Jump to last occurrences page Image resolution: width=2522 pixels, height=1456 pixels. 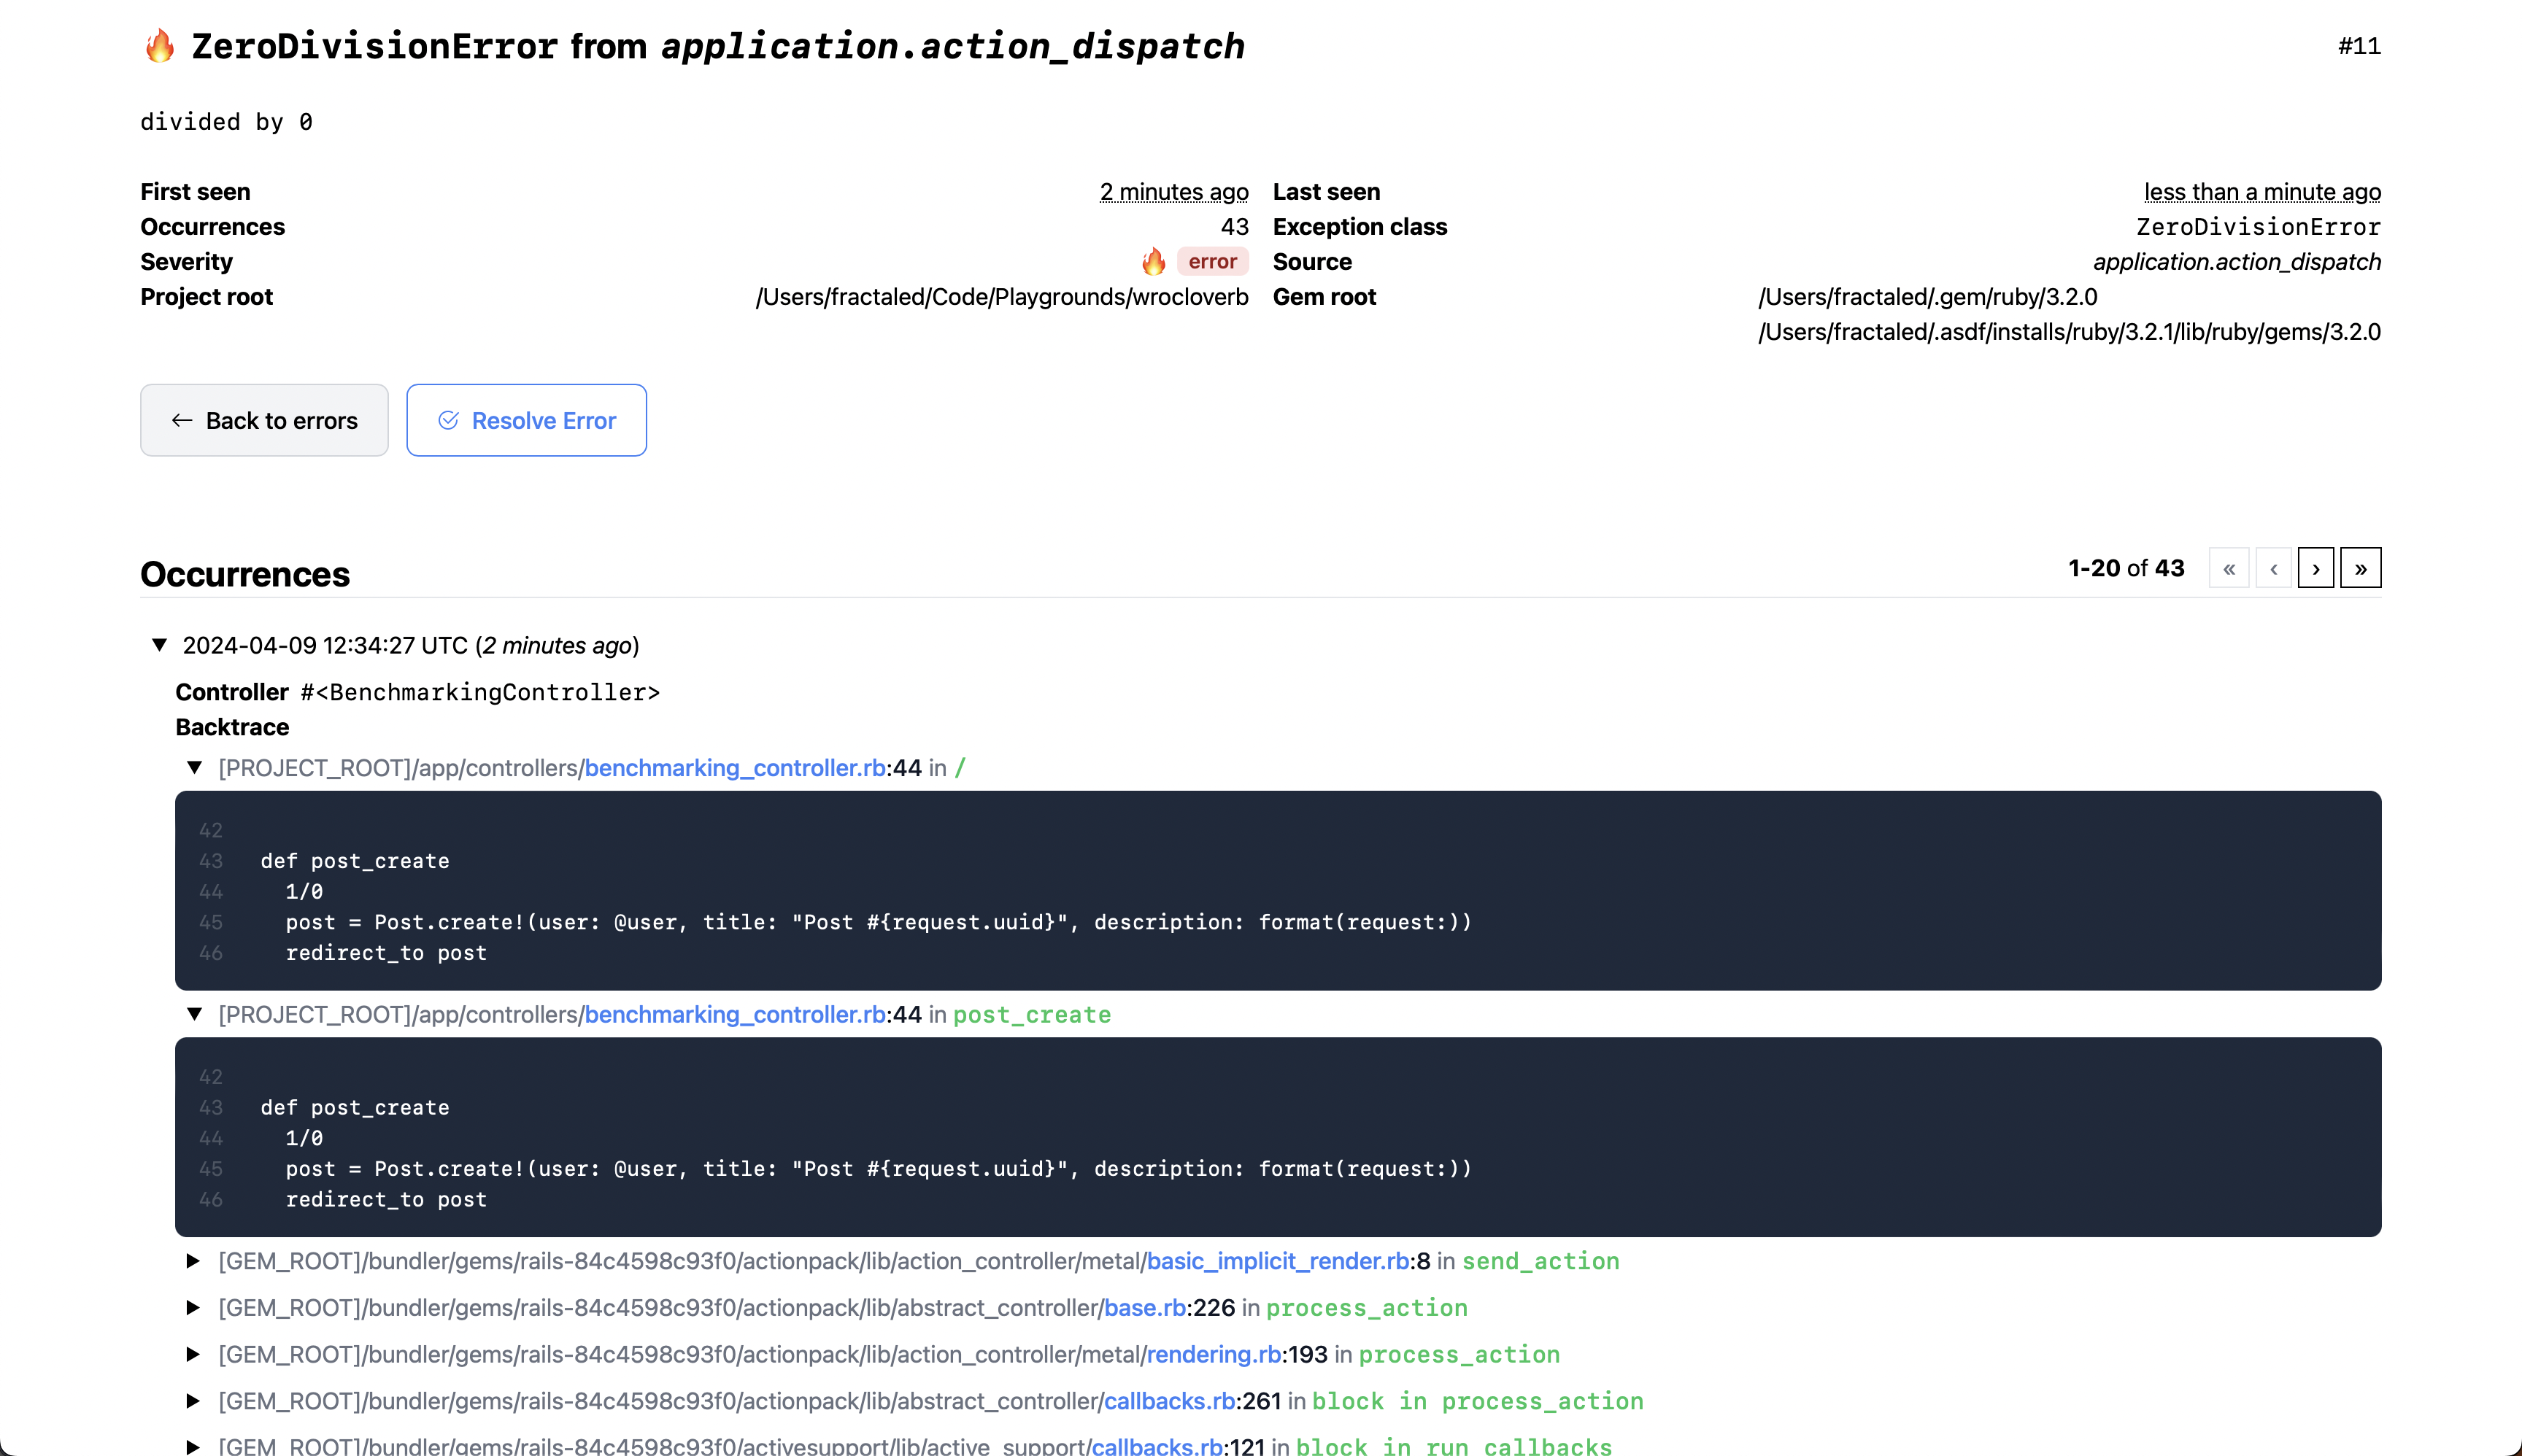[x=2360, y=568]
